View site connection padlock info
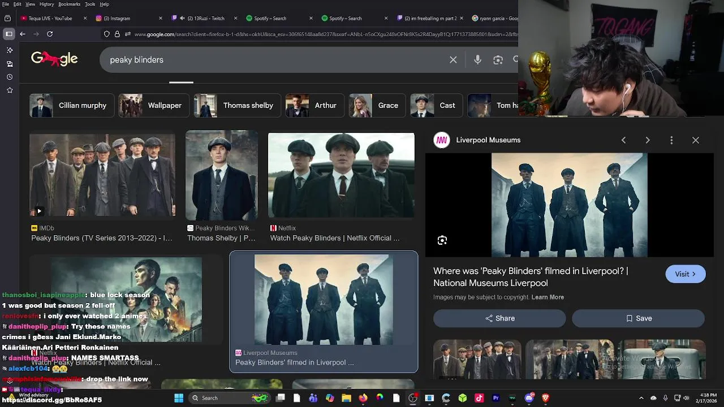Image resolution: width=724 pixels, height=407 pixels. (x=117, y=34)
